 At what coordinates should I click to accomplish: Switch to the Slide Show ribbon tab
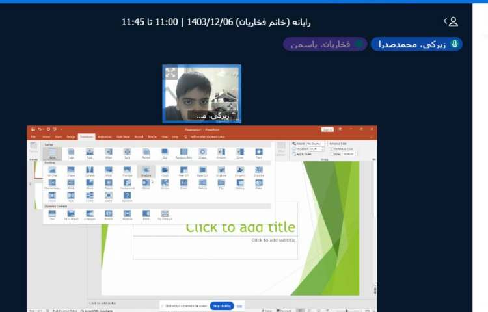tap(123, 137)
